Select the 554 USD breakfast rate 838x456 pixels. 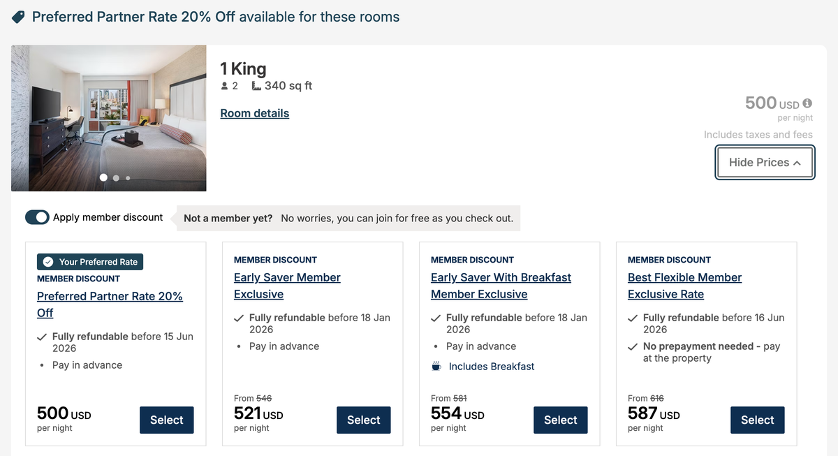pos(560,420)
